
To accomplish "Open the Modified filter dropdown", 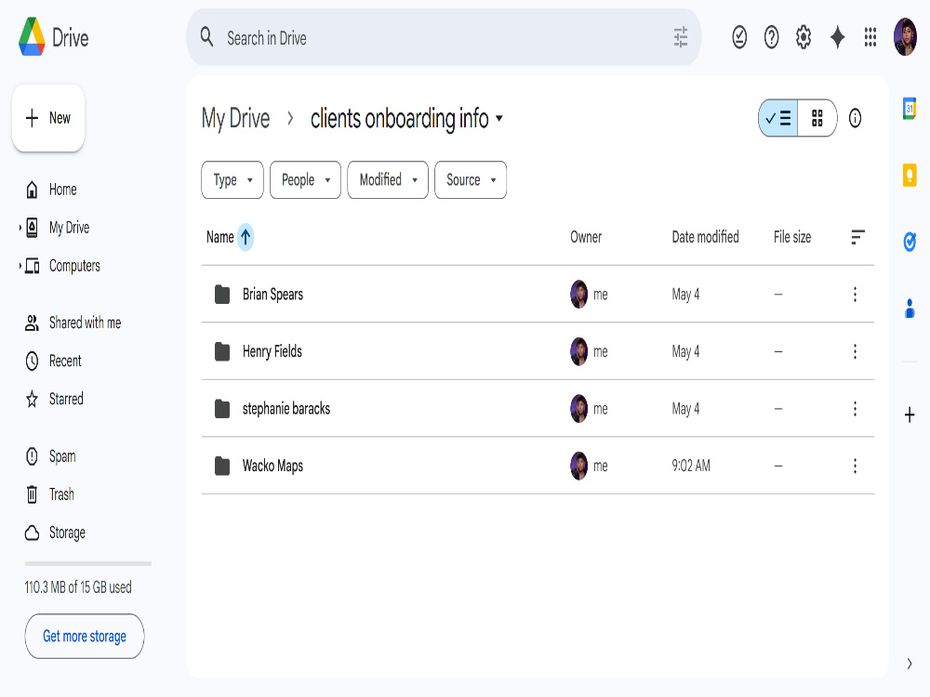I will tap(388, 179).
